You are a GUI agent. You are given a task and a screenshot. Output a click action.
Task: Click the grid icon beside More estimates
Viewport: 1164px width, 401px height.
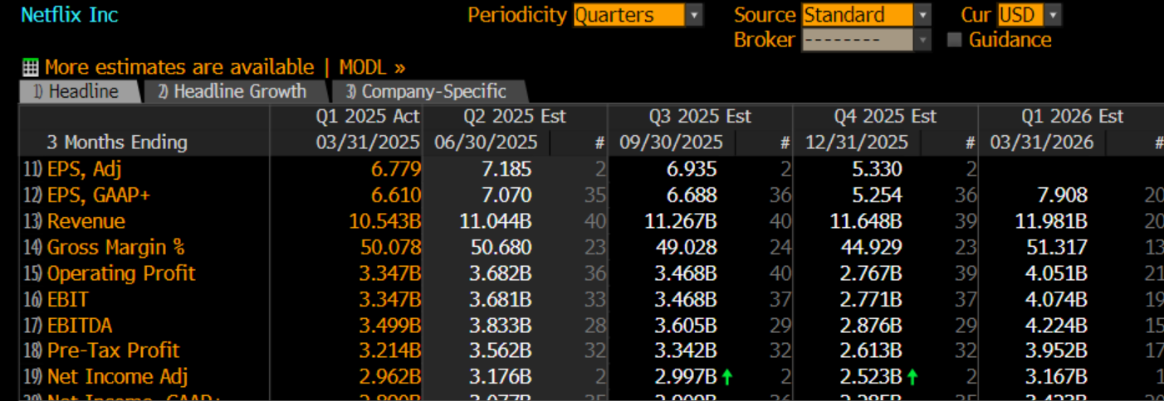(31, 67)
